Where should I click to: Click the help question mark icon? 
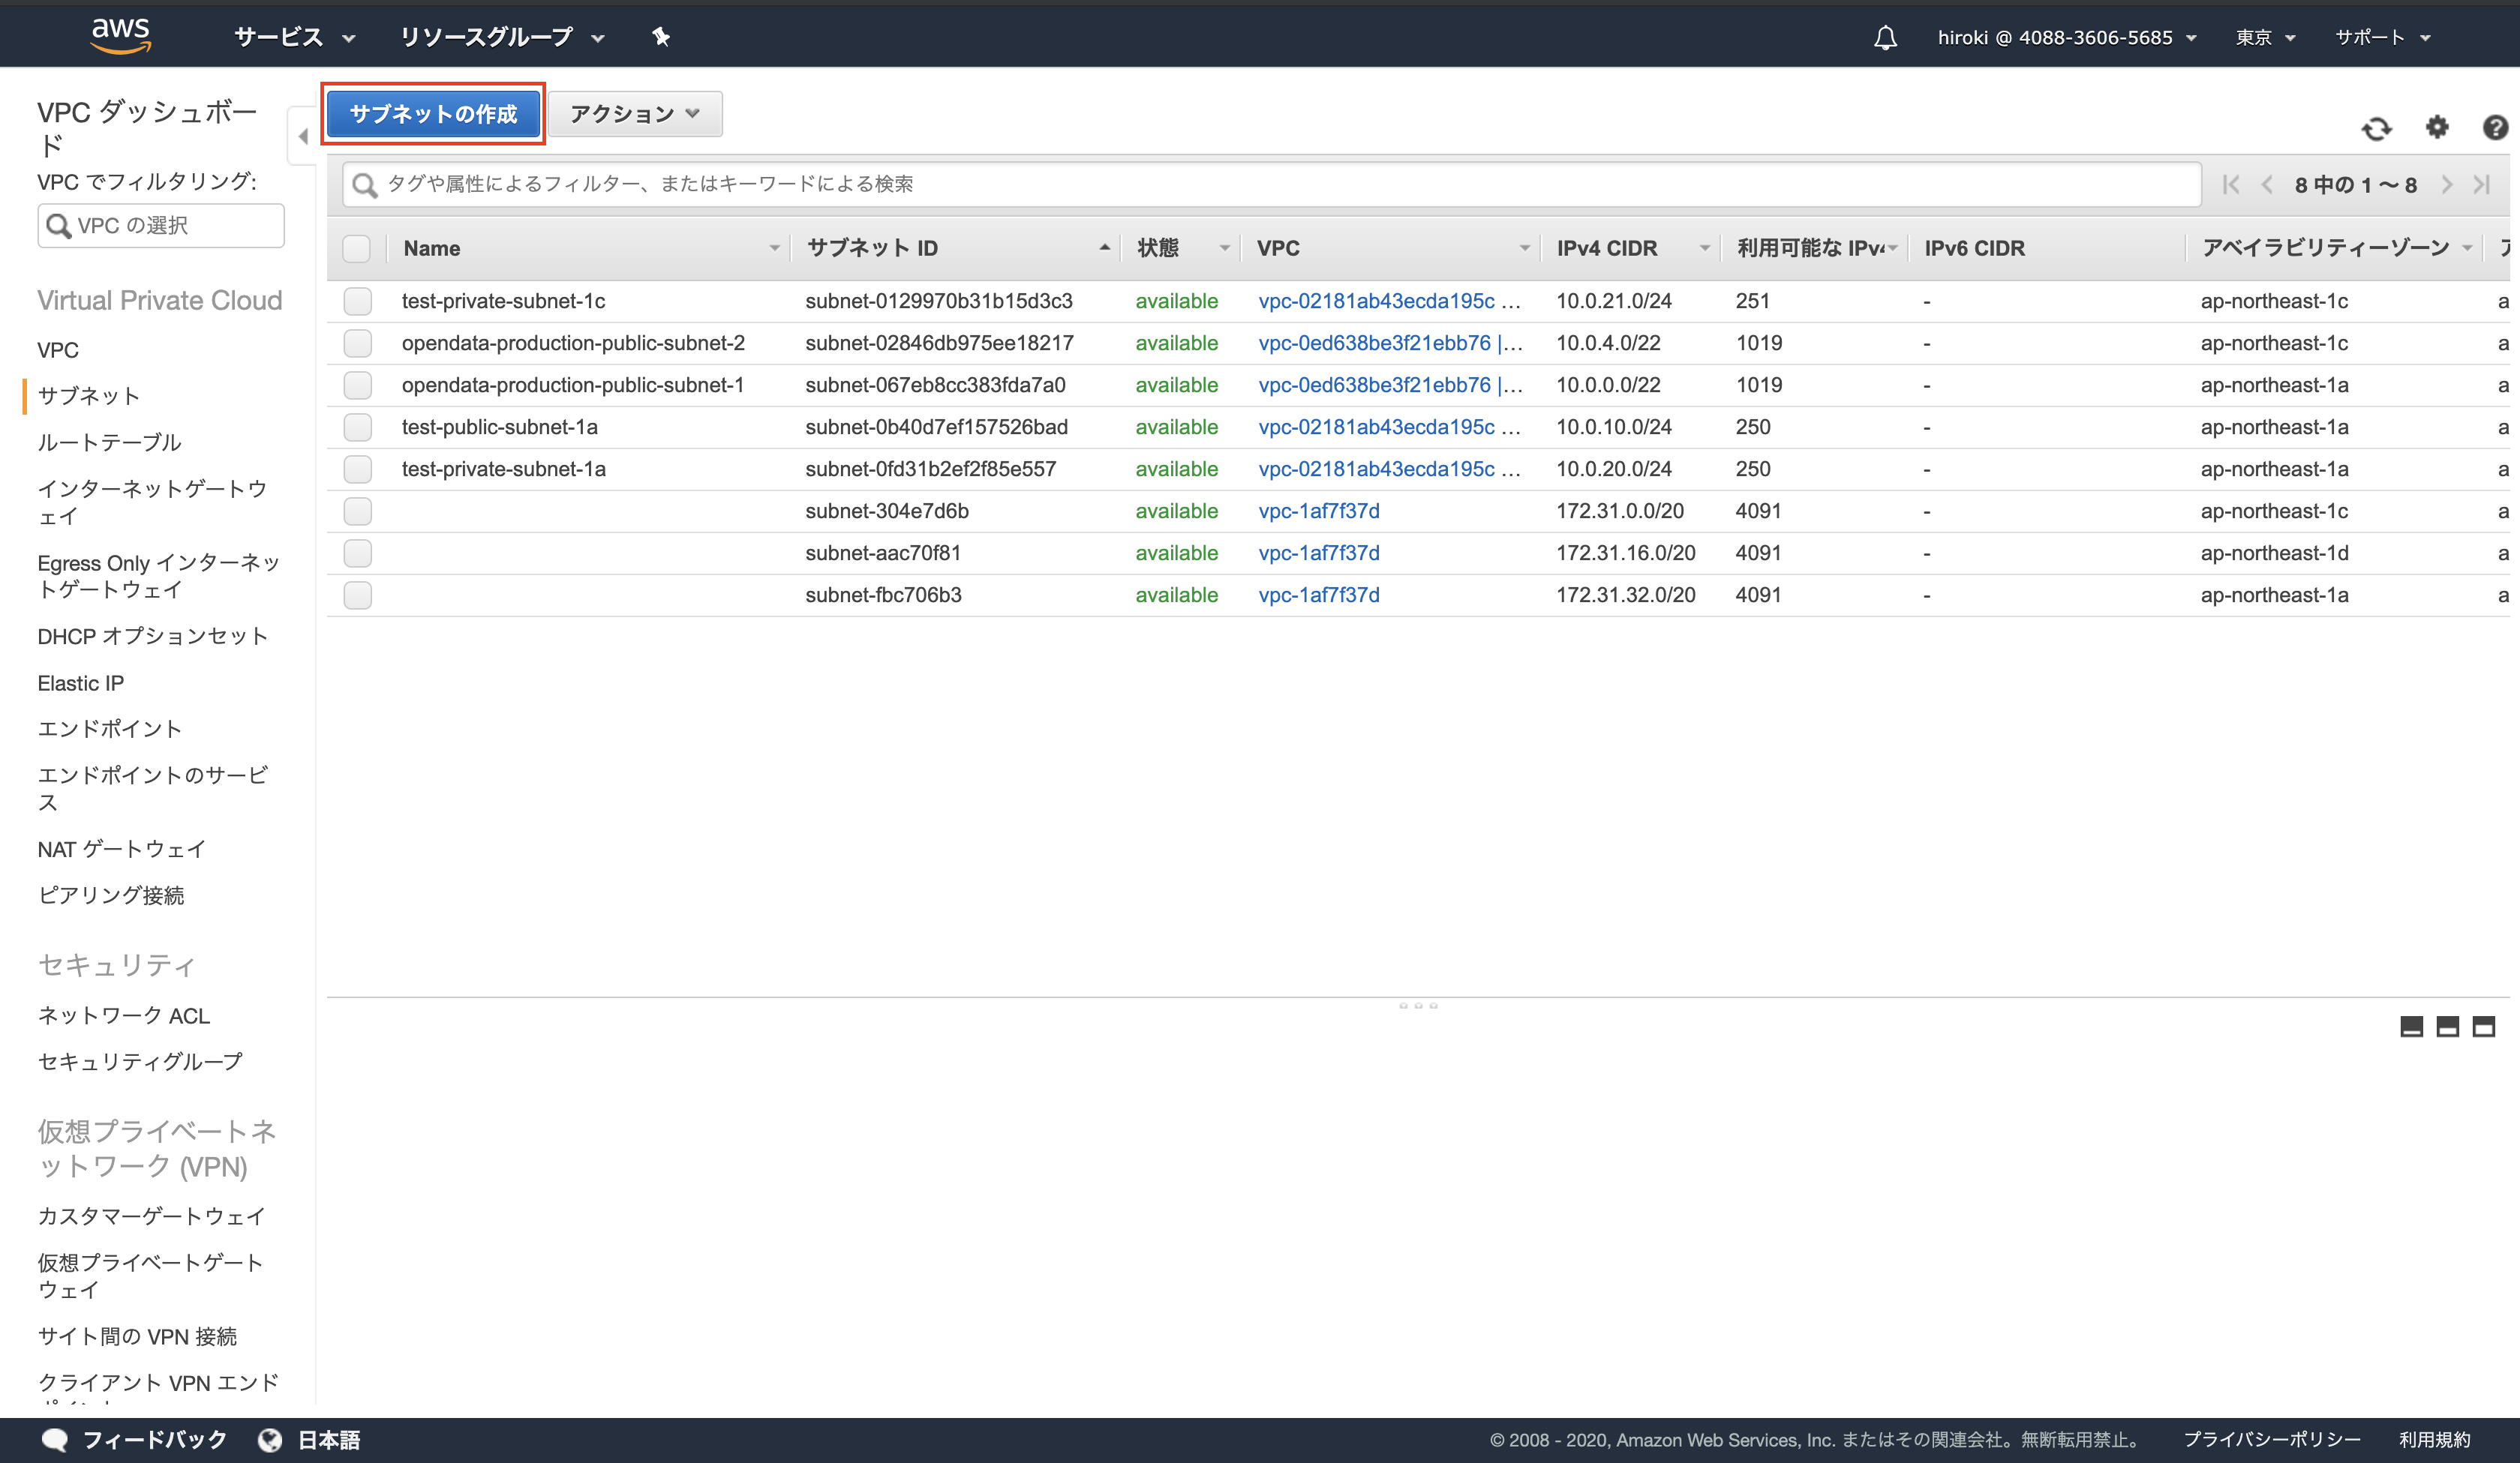(2495, 128)
